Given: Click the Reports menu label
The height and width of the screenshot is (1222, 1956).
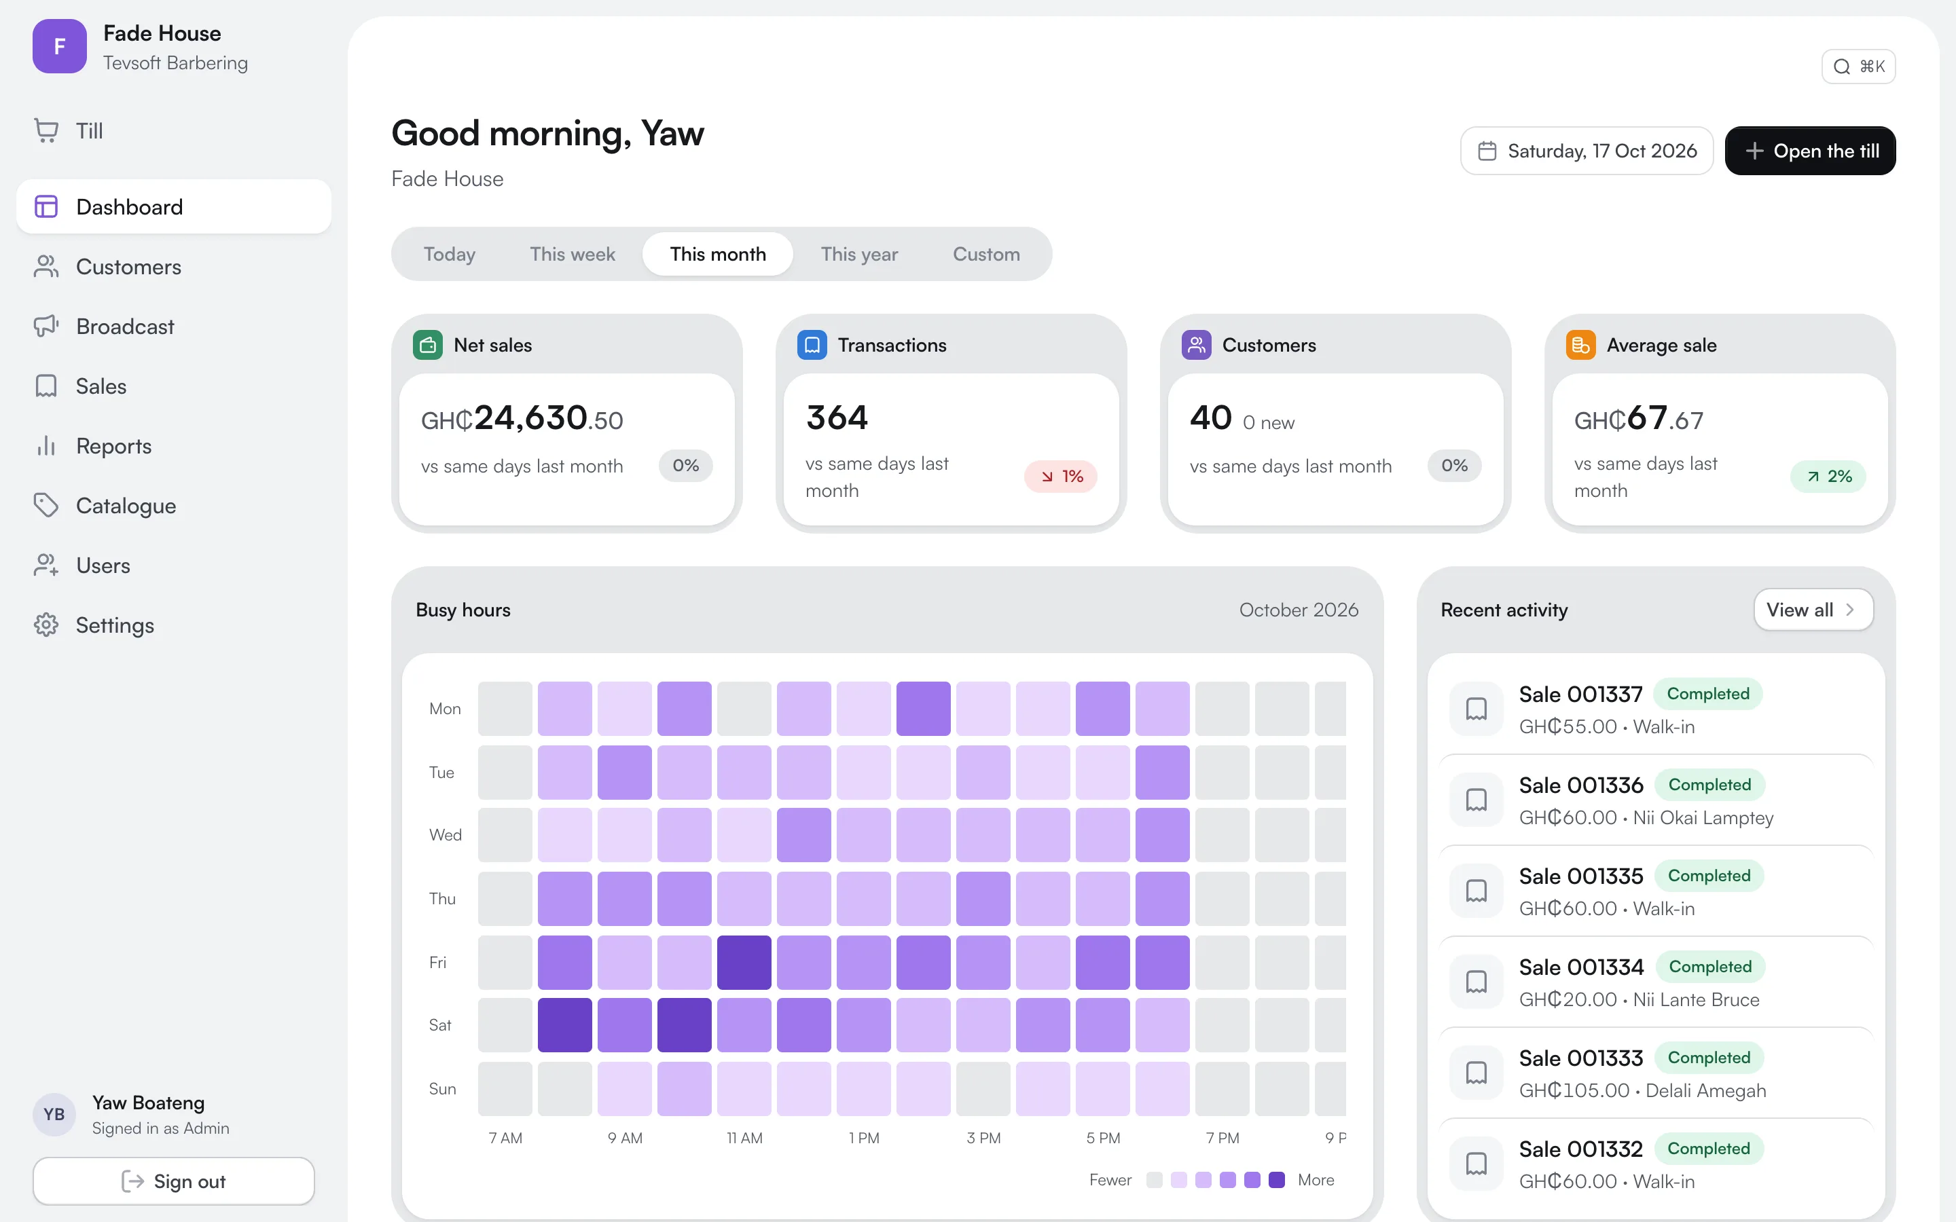Looking at the screenshot, I should point(114,446).
